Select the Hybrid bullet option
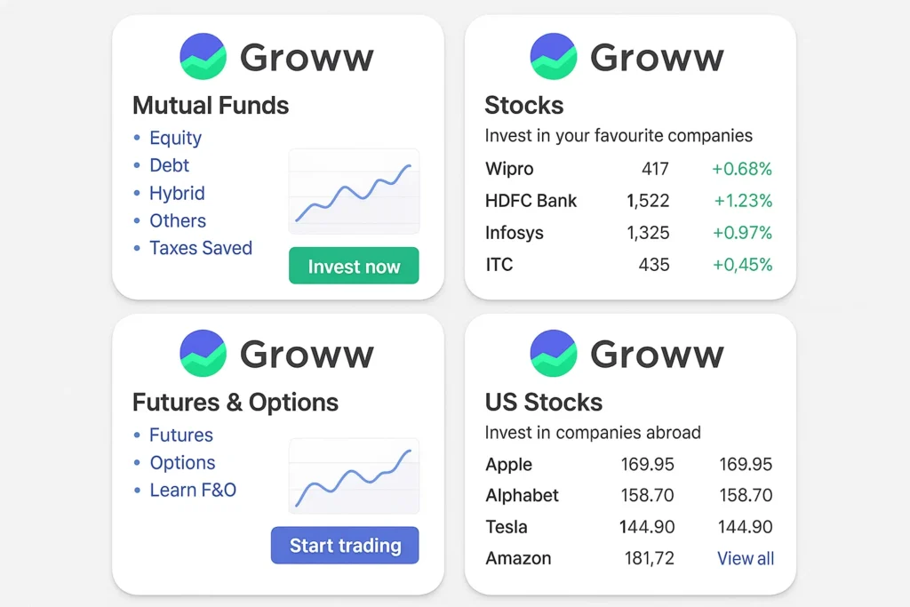Image resolution: width=910 pixels, height=607 pixels. [177, 194]
